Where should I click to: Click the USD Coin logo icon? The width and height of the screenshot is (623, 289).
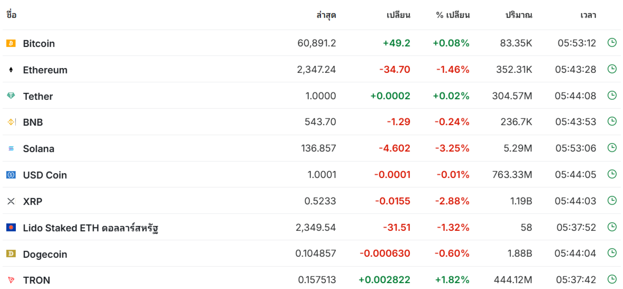11,175
